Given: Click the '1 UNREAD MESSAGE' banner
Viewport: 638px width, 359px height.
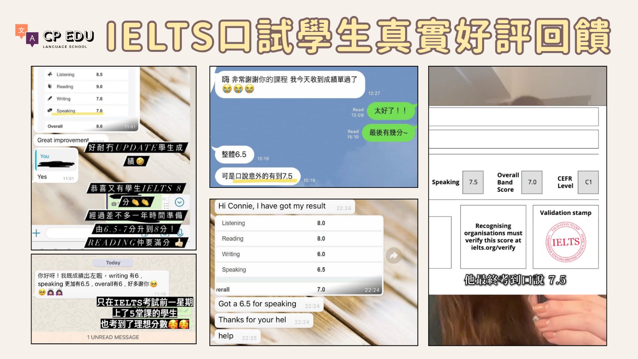Looking at the screenshot, I should coord(113,337).
